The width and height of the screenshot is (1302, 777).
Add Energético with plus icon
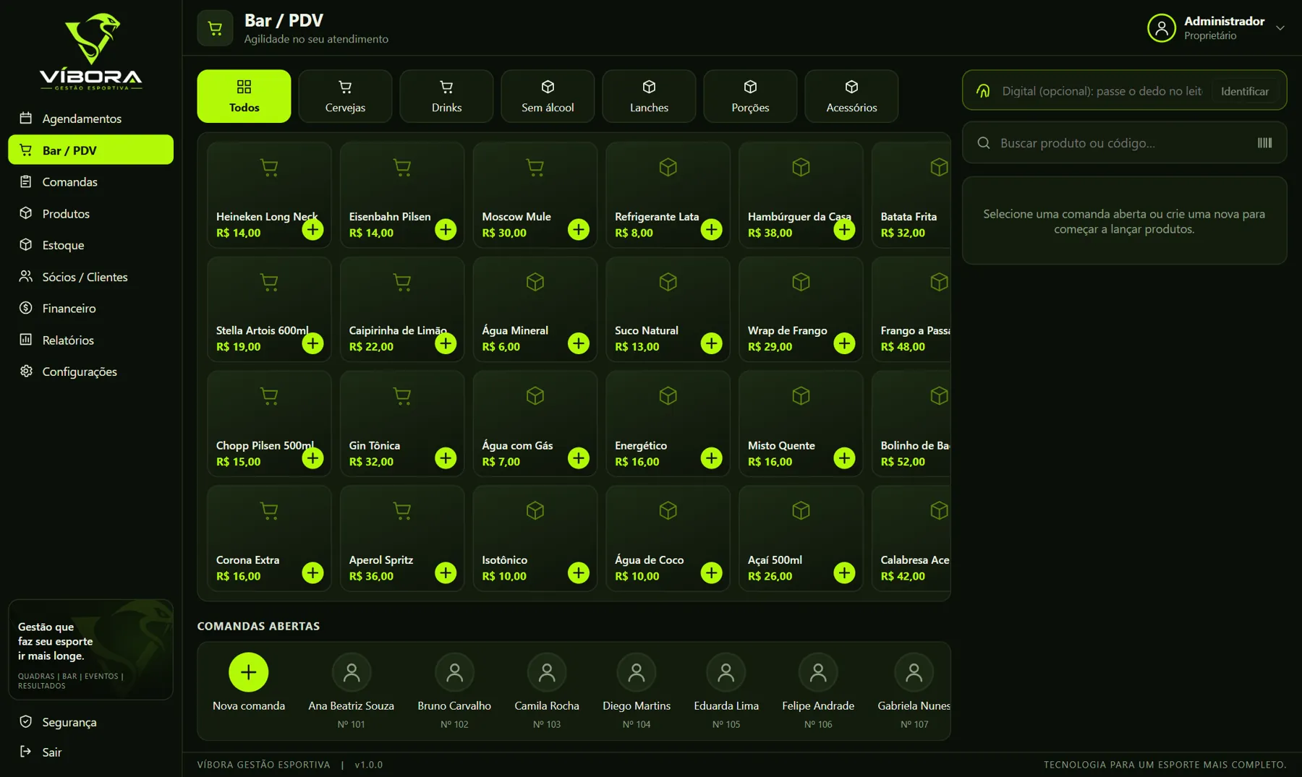click(712, 458)
